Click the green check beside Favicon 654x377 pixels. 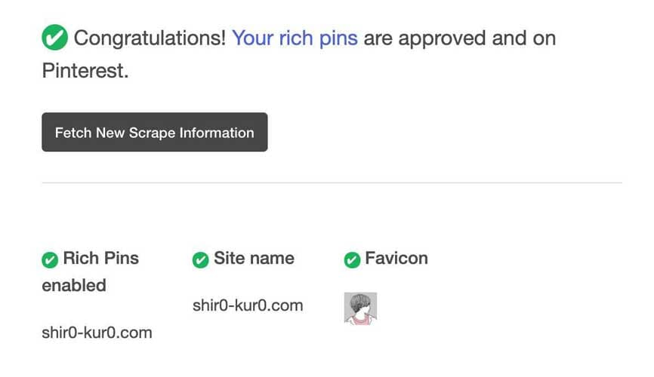point(353,260)
